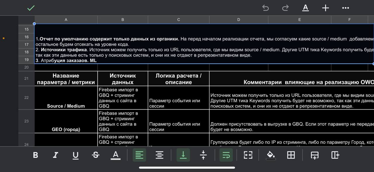Toggle bold formatting
Screen dimensions: 374x172
pos(35,155)
